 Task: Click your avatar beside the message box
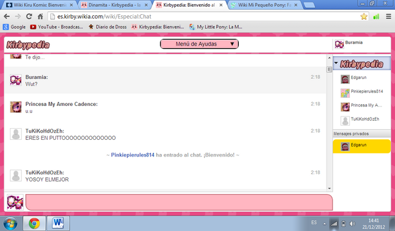pyautogui.click(x=15, y=202)
